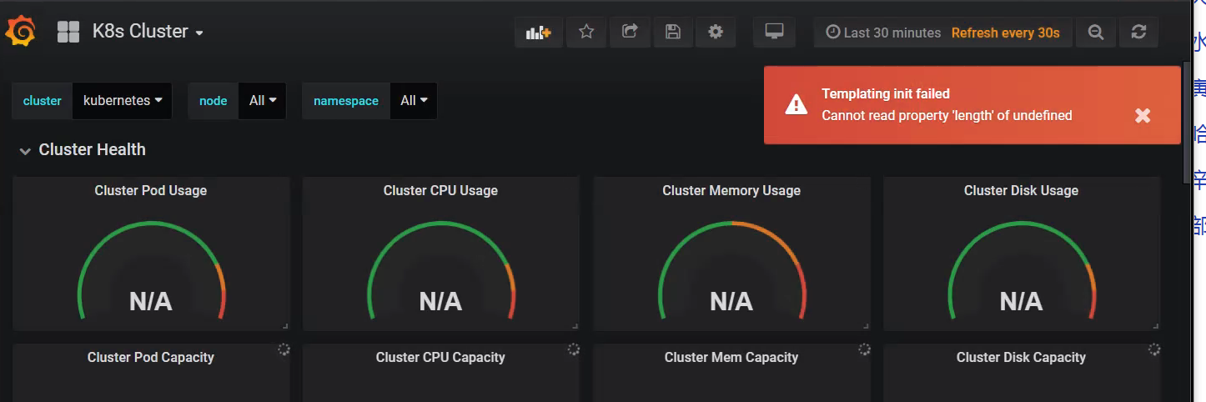Viewport: 1206px width, 402px height.
Task: Click the Cluster Disk Usage gauge
Action: [1021, 270]
